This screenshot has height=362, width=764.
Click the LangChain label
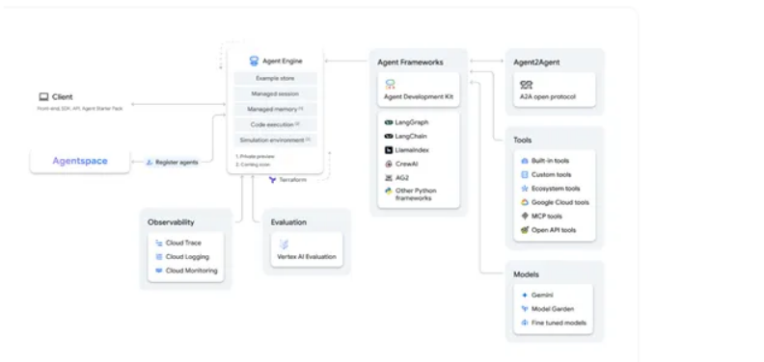point(411,137)
